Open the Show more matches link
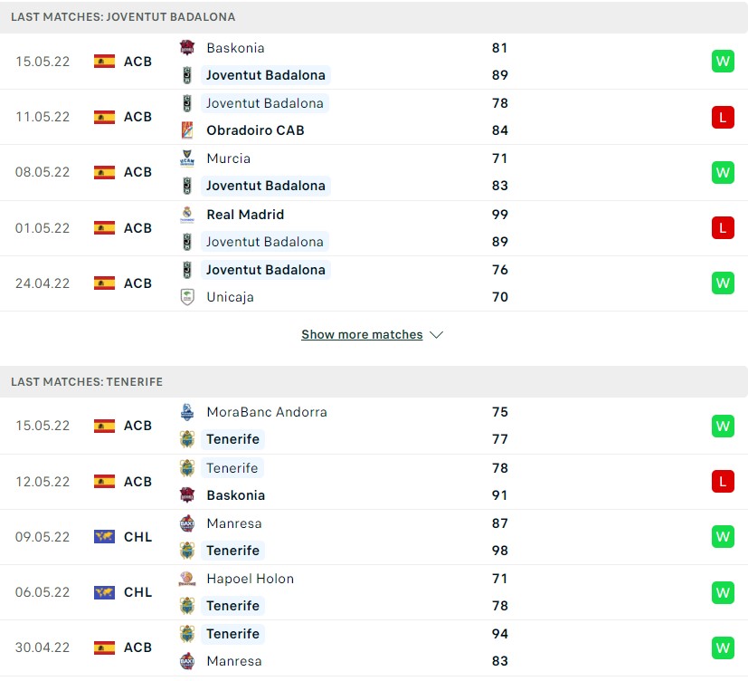This screenshot has width=748, height=681. (x=362, y=335)
